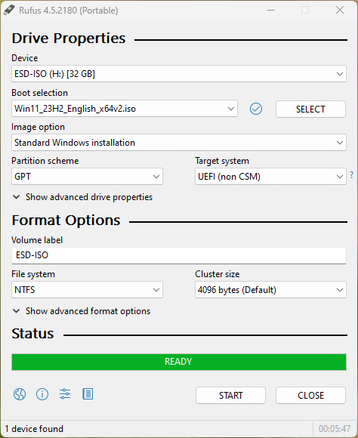Click the Rufus USB drive title icon
The height and width of the screenshot is (438, 358).
(x=9, y=11)
